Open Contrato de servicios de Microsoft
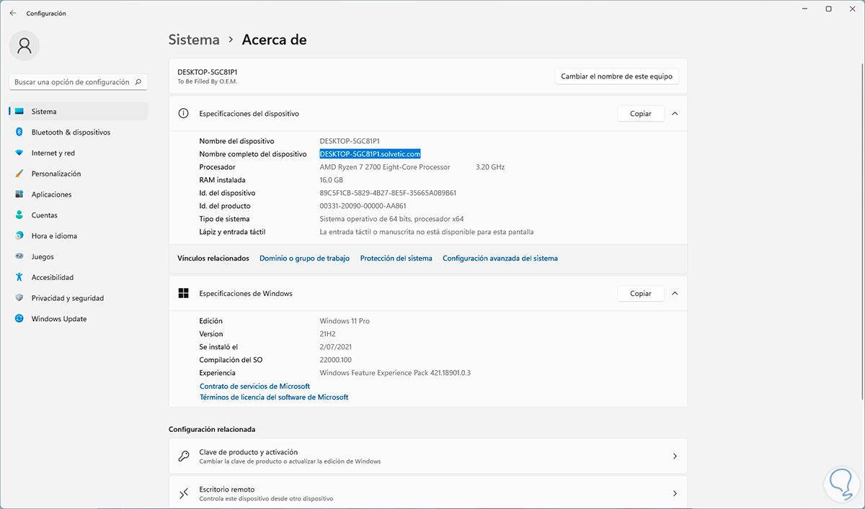Image resolution: width=865 pixels, height=509 pixels. [x=254, y=387]
